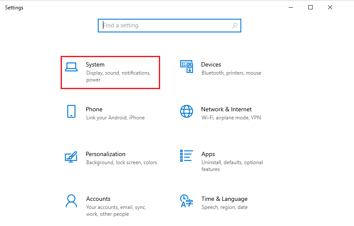Maximize the Settings window
The width and height of the screenshot is (354, 226).
(310, 7)
